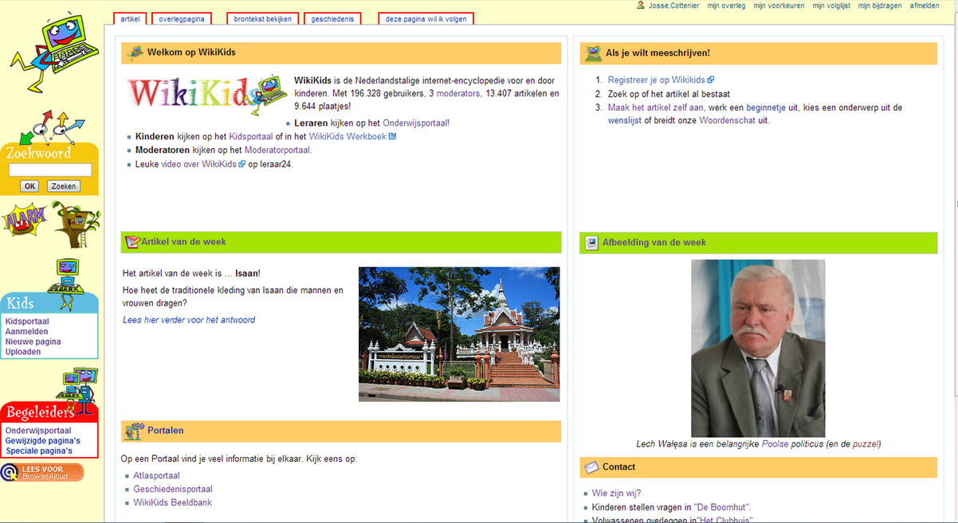
Task: Click Maak het artikel zelf aan
Action: point(656,107)
